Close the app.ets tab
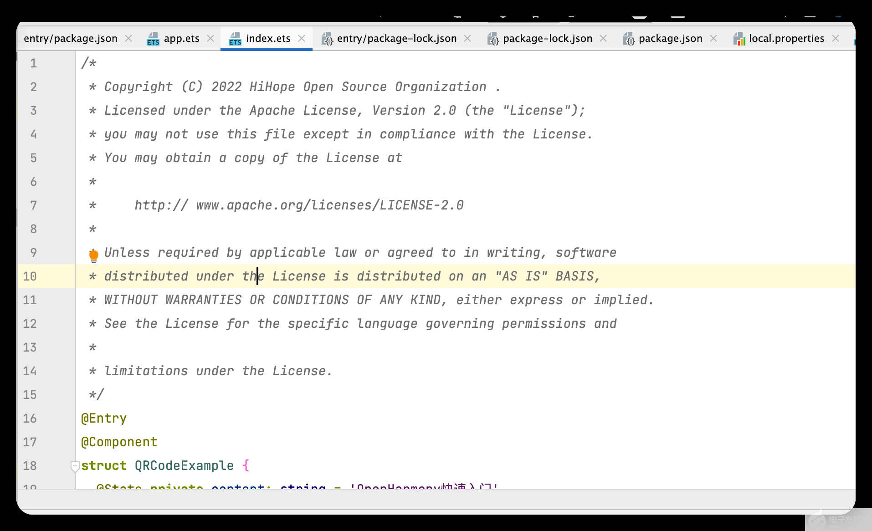This screenshot has width=872, height=531. (x=210, y=38)
